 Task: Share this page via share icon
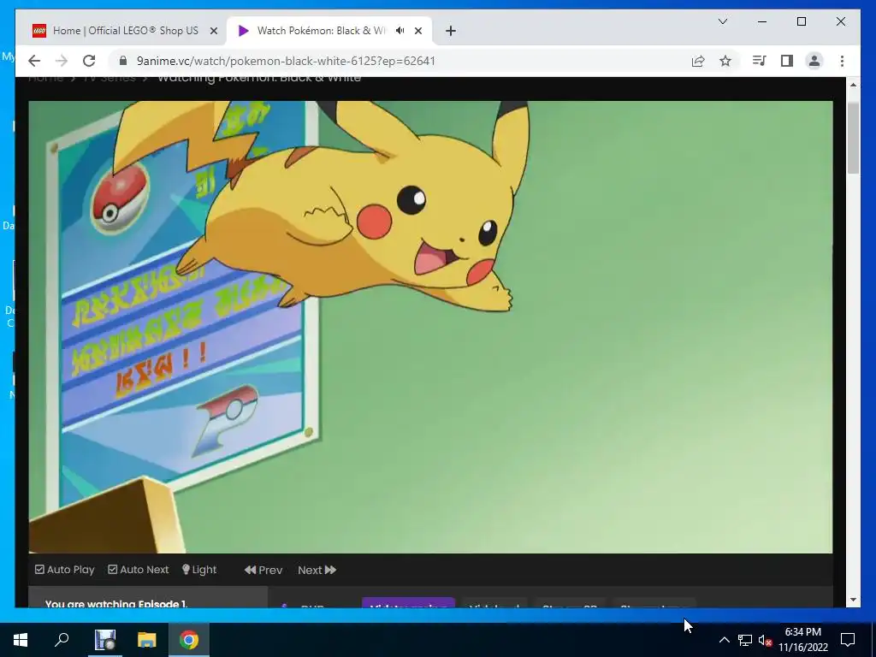698,61
